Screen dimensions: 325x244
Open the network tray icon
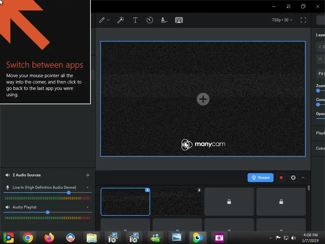(x=286, y=238)
